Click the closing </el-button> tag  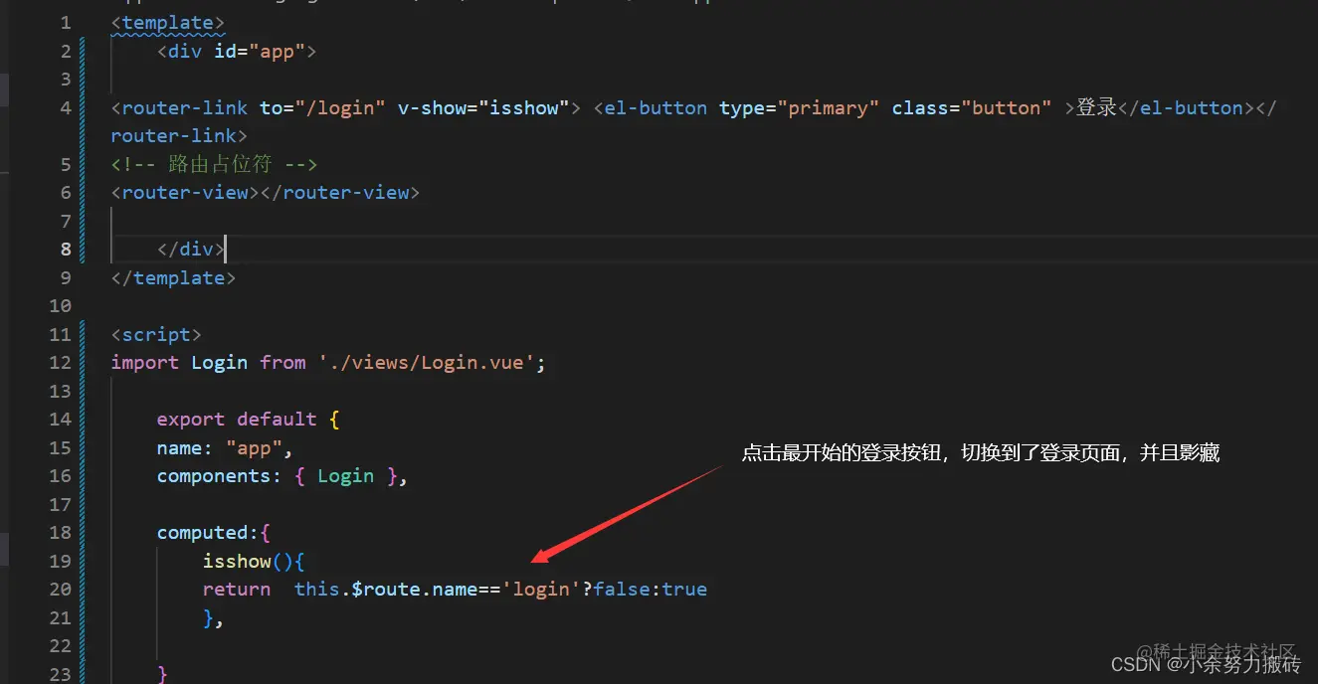tap(1187, 107)
